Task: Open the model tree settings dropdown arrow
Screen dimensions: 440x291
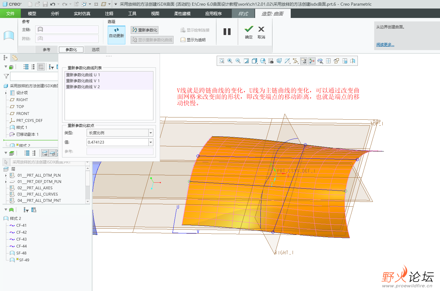Action: [x=6, y=67]
